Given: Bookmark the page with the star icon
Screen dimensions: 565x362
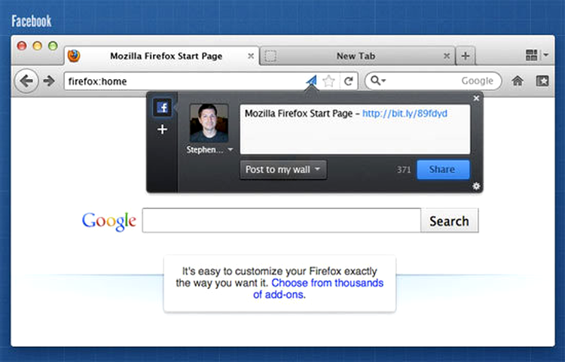Looking at the screenshot, I should 328,81.
